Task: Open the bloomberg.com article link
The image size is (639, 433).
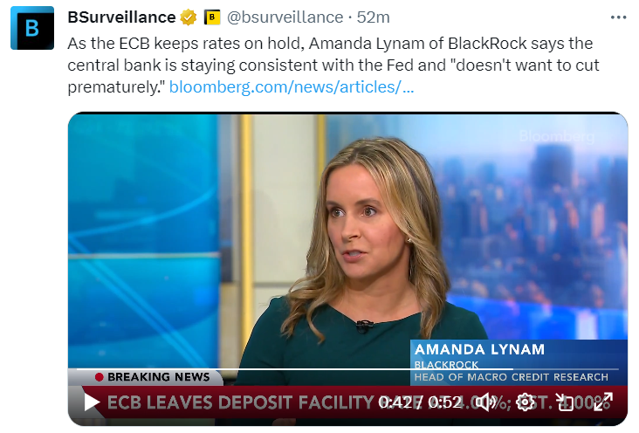Action: 292,87
